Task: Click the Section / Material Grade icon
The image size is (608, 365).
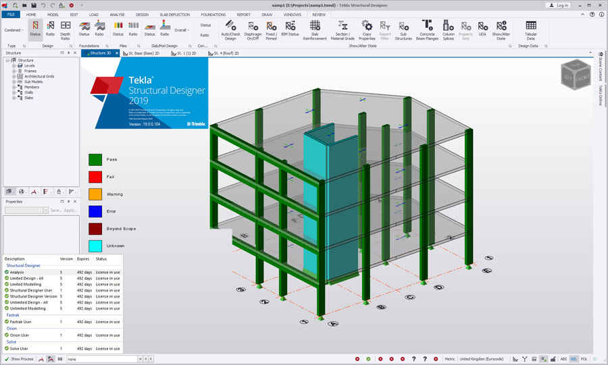Action: coord(343,29)
